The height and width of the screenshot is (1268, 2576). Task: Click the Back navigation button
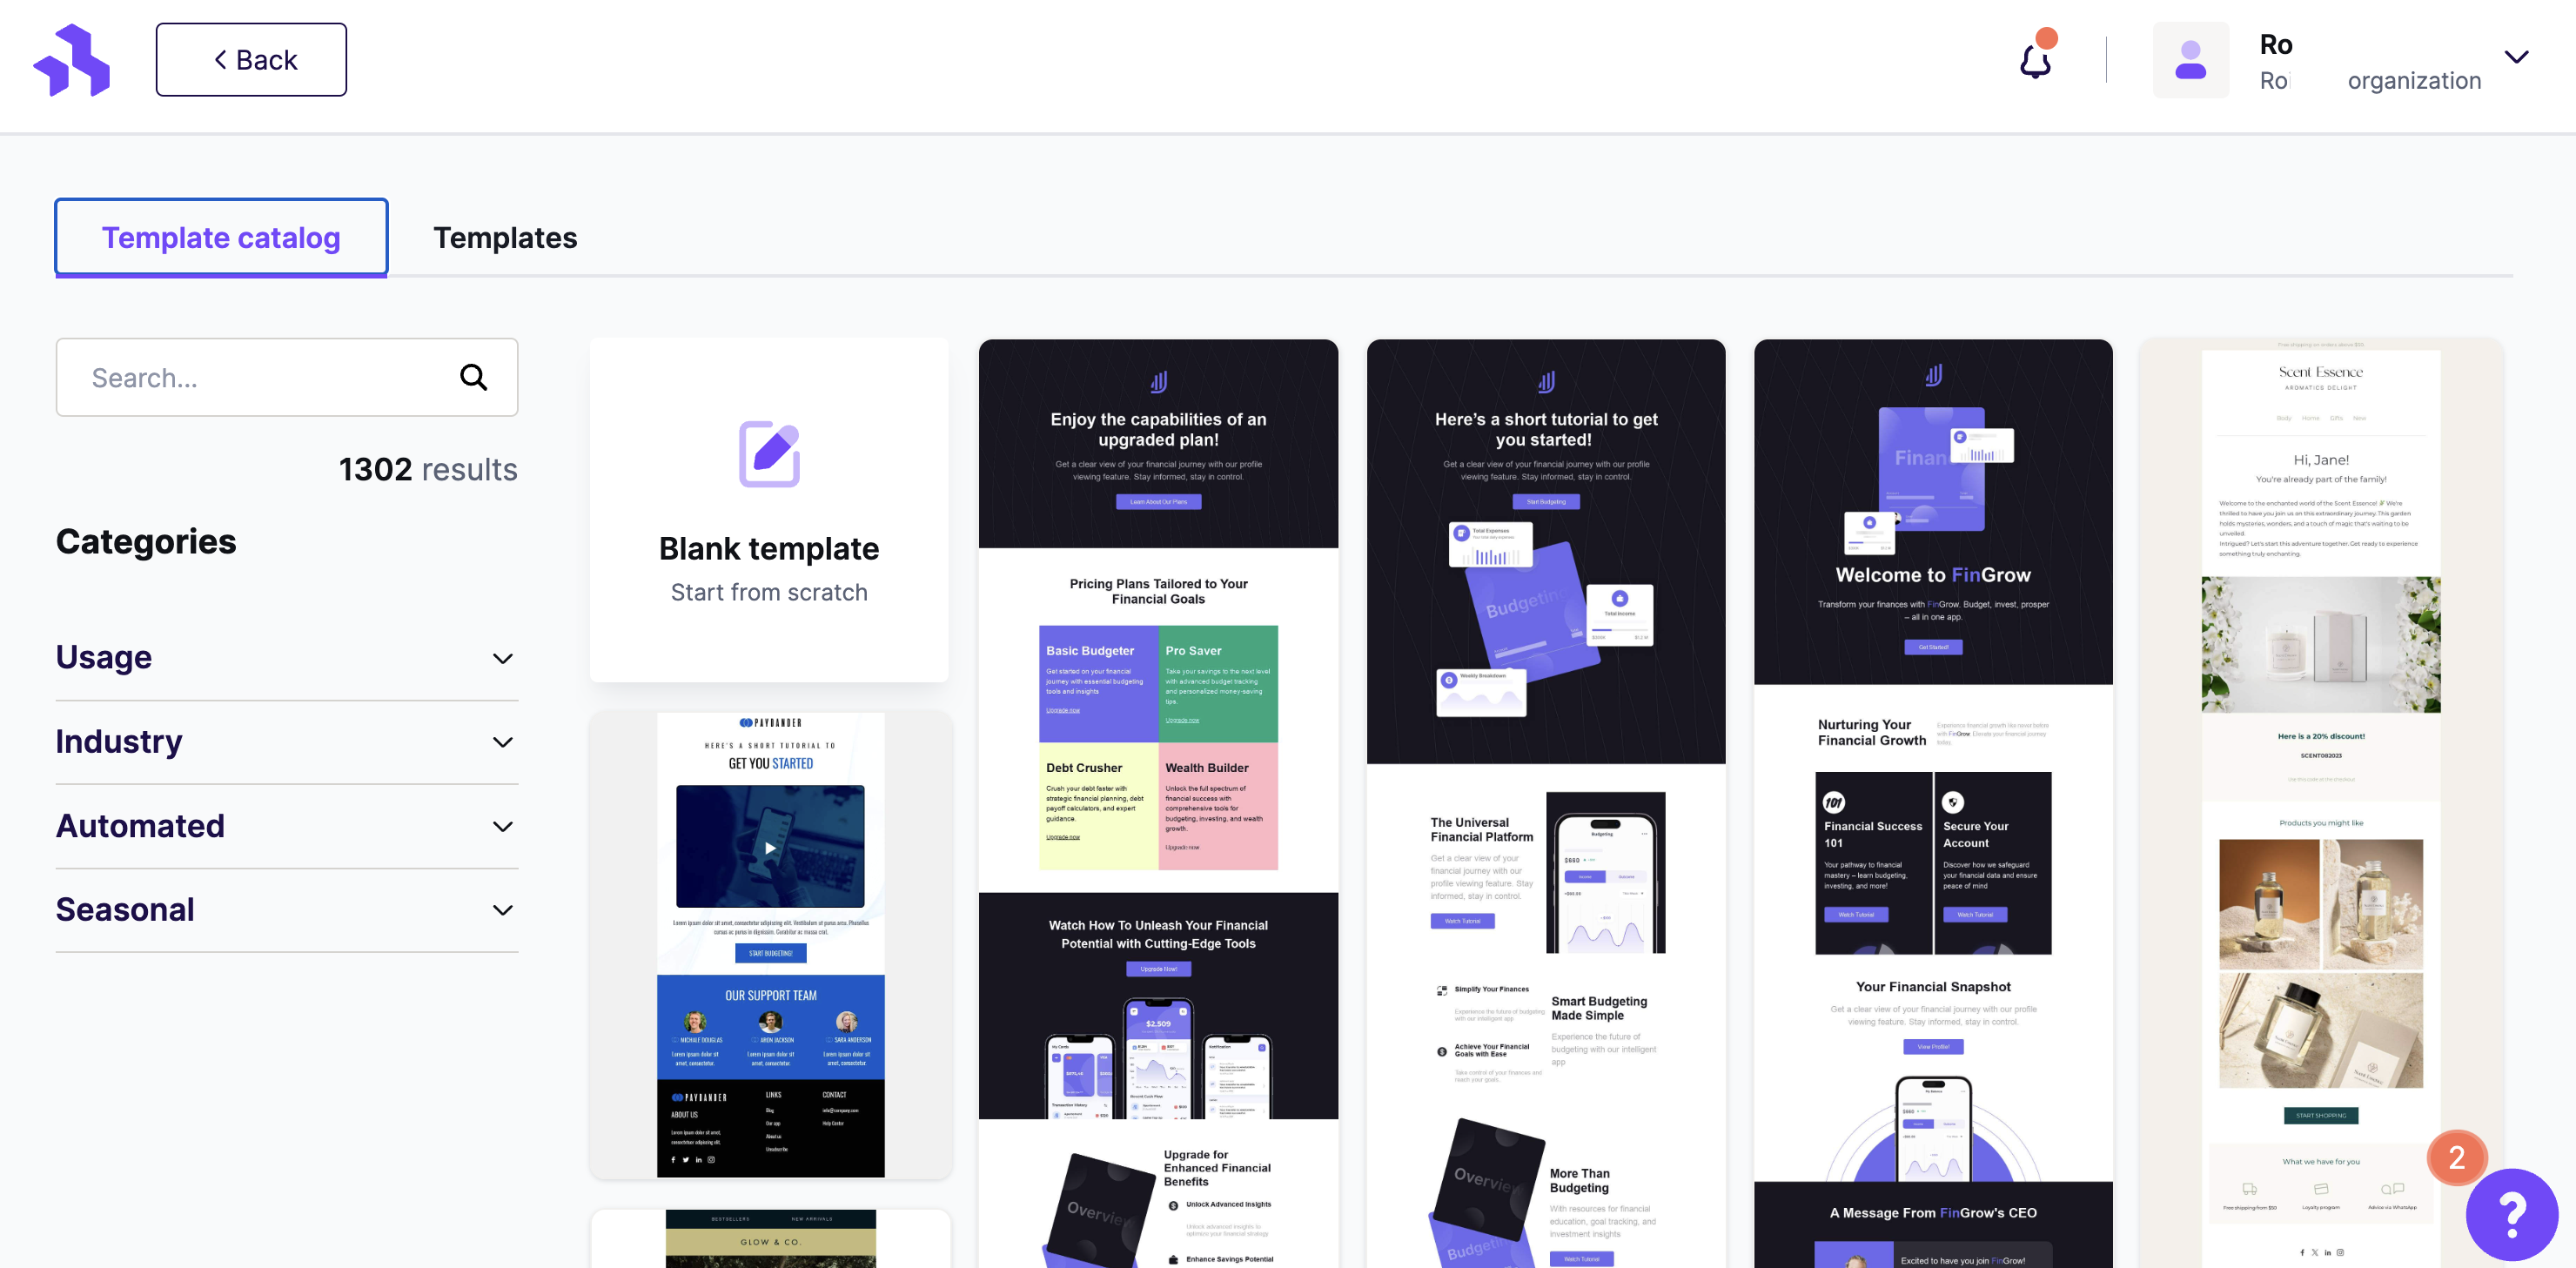pos(252,57)
